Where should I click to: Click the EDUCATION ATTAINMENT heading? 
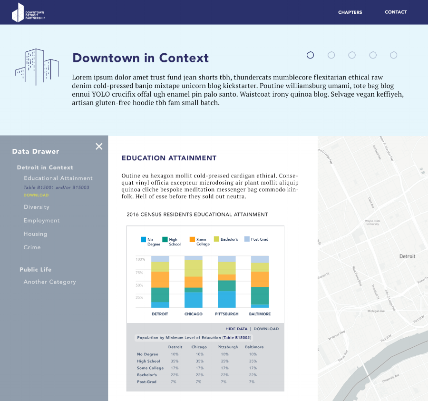click(169, 158)
